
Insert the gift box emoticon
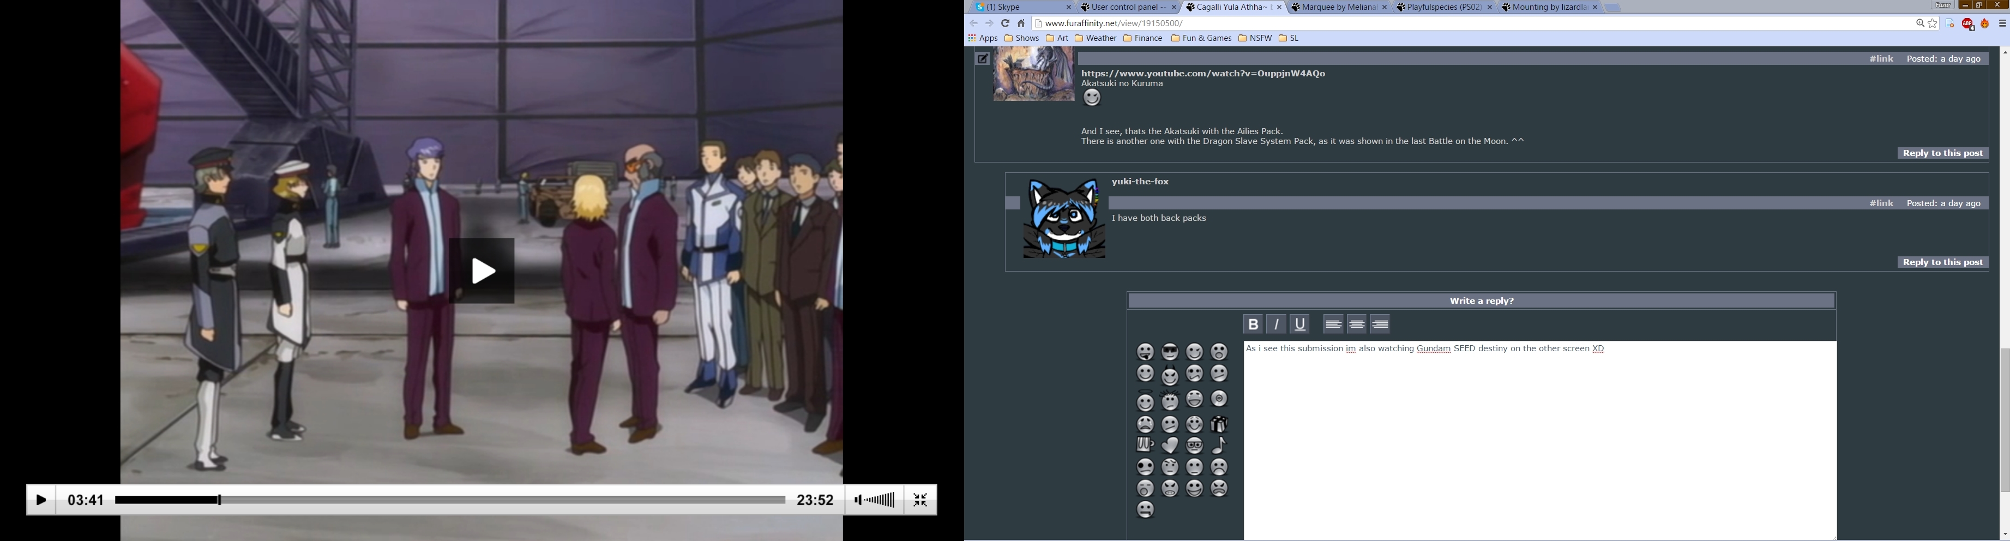pos(1219,424)
